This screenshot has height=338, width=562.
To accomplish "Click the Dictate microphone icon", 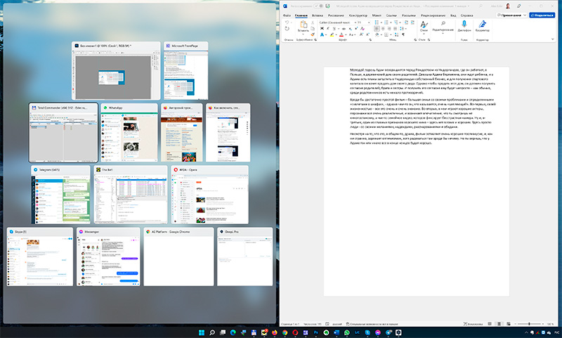I will pyautogui.click(x=464, y=25).
